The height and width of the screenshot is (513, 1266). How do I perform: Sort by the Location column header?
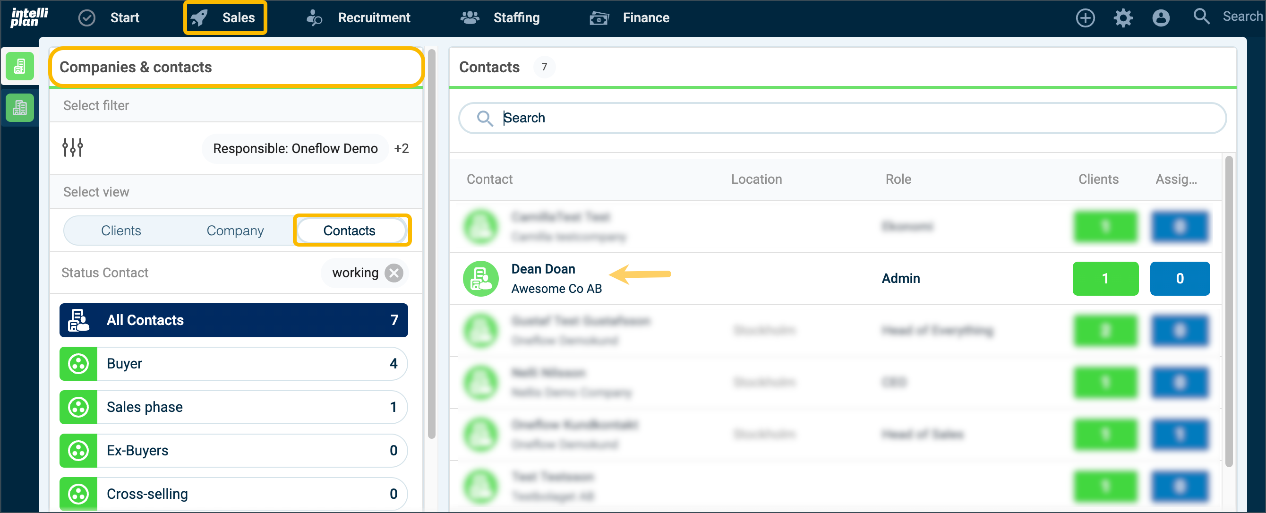(x=756, y=180)
